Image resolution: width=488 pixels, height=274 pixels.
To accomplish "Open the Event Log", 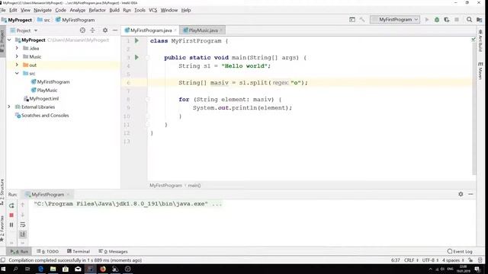I will [460, 251].
